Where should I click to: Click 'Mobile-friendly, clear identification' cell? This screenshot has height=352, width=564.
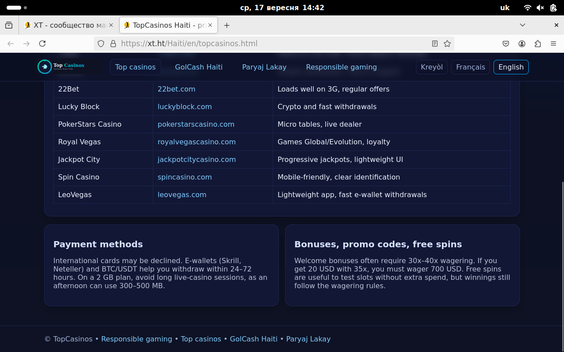coord(392,177)
